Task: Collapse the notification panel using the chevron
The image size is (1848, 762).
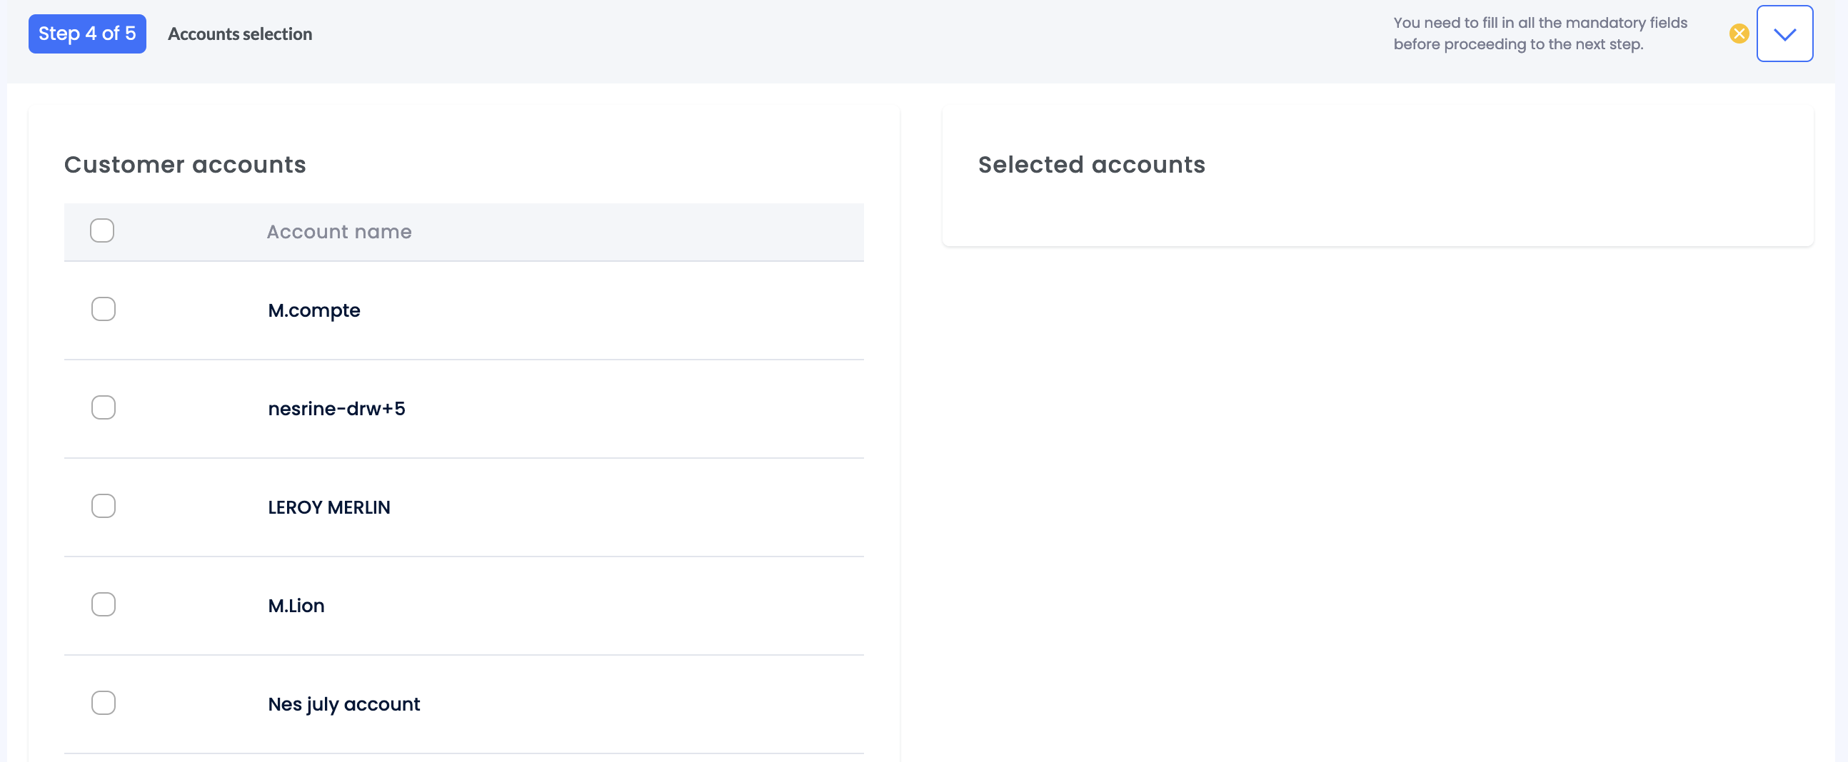Action: click(x=1785, y=33)
